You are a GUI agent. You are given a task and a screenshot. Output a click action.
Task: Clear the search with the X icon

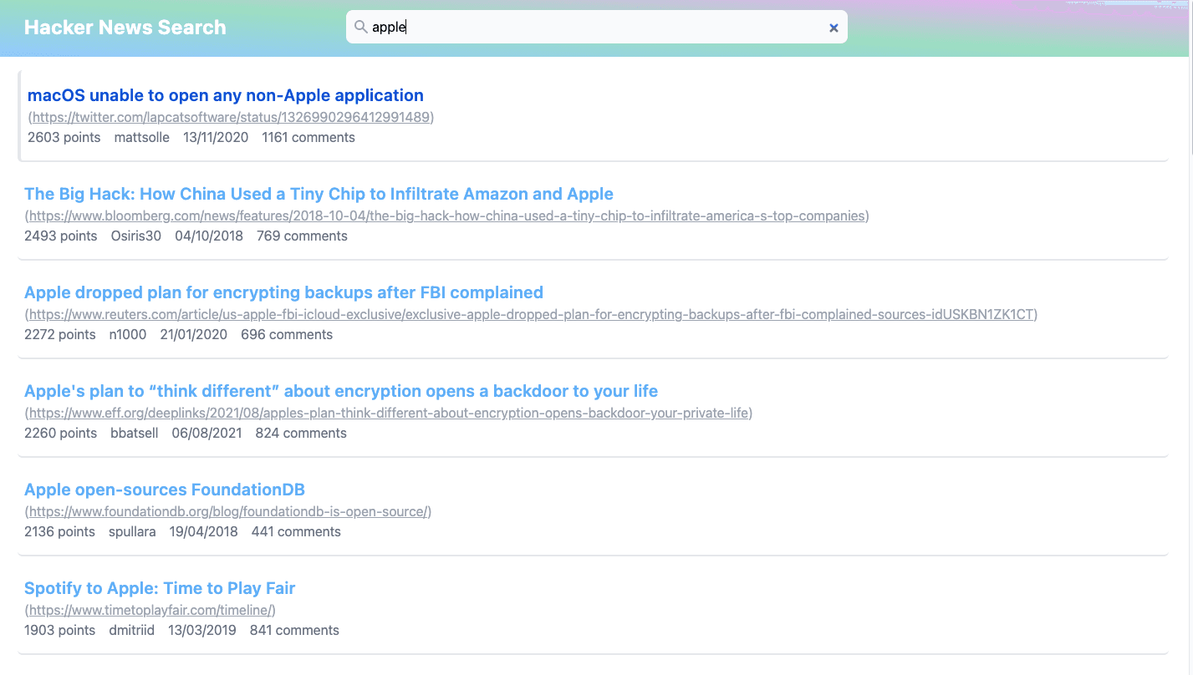834,28
